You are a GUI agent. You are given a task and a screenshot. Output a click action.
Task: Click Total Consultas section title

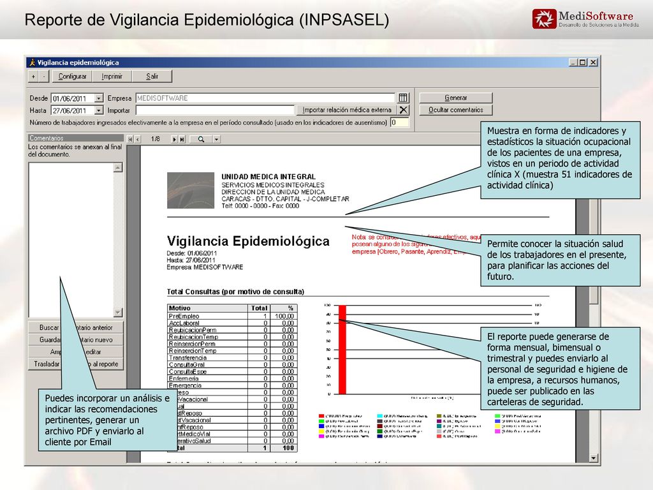pos(235,292)
